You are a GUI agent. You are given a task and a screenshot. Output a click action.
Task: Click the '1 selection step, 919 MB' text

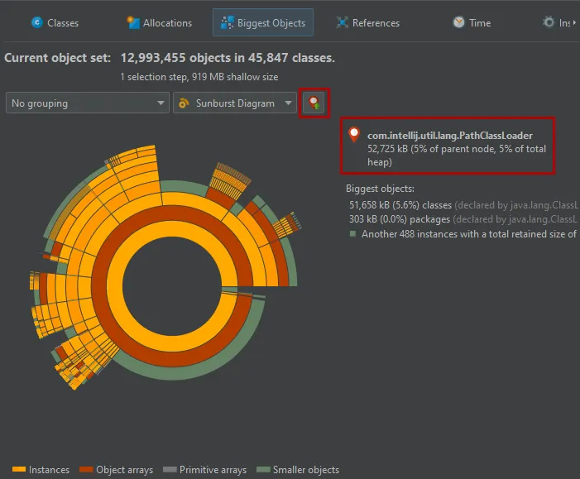pyautogui.click(x=199, y=77)
